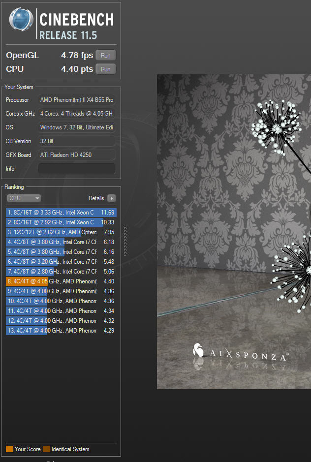Select ranking row 5 Core i7 score 6.16
The height and width of the screenshot is (462, 311).
point(61,252)
